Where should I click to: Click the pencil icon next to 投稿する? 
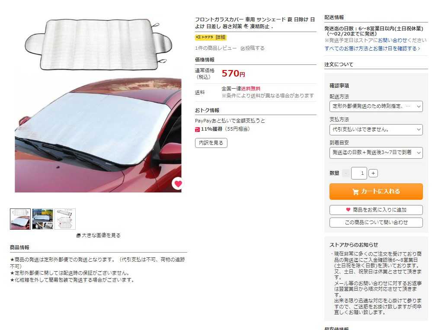[x=243, y=48]
